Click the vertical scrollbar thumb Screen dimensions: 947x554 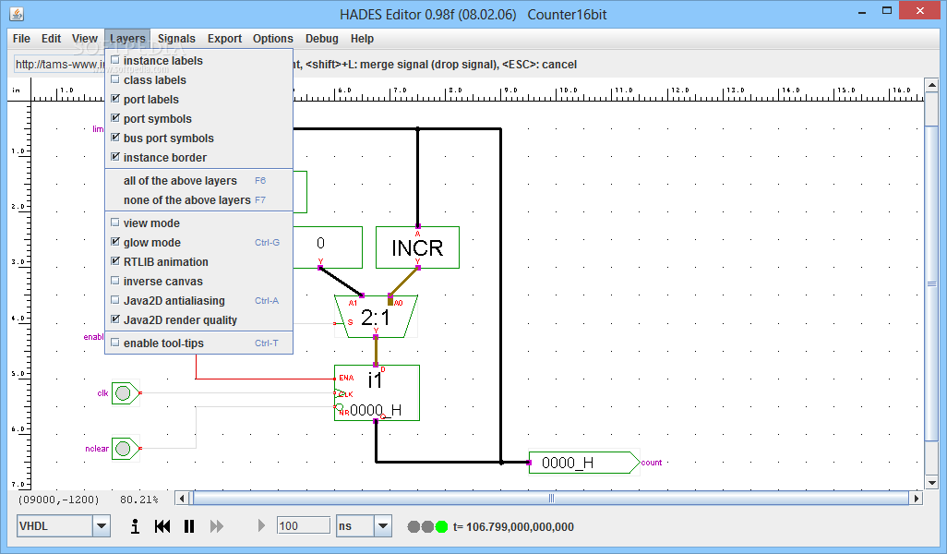[x=932, y=284]
